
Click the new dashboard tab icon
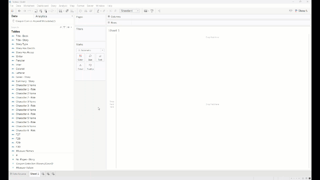[x=48, y=174]
